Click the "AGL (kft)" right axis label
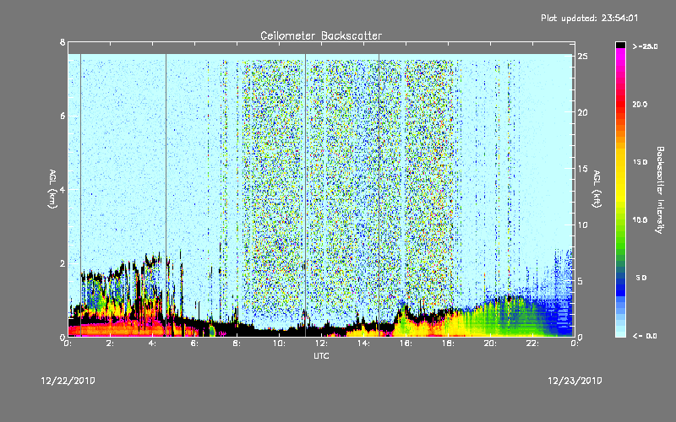The image size is (676, 422). 597,189
